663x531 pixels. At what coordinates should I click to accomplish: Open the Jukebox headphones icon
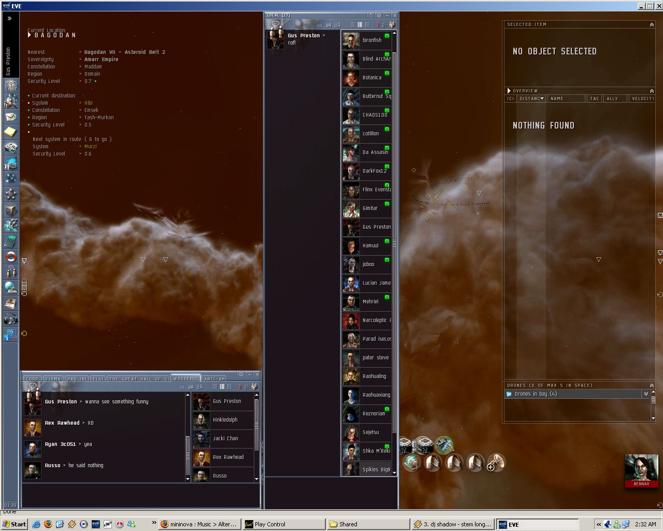11,318
